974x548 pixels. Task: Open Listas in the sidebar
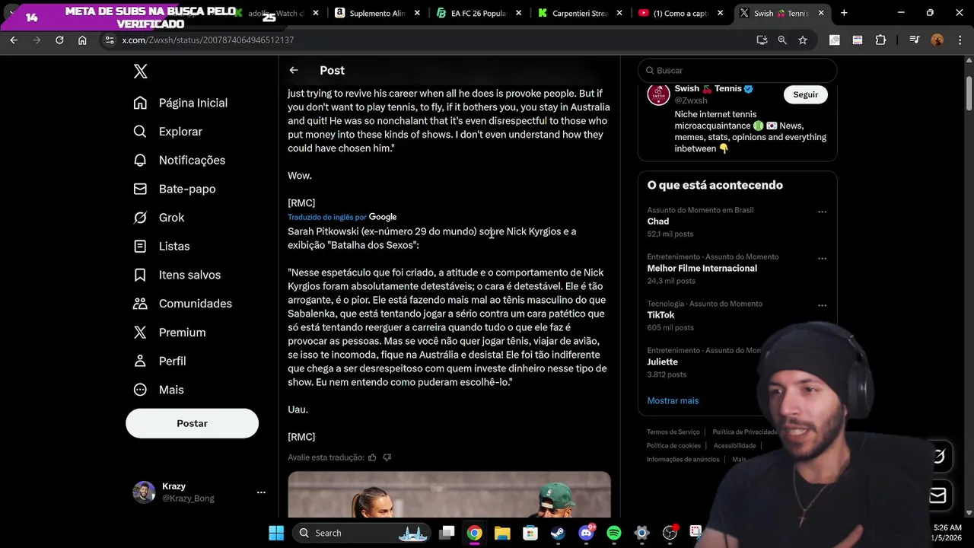click(x=161, y=246)
